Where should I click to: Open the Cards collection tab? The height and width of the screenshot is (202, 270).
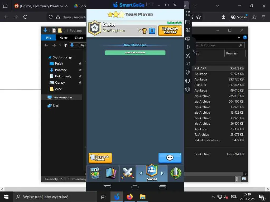pyautogui.click(x=111, y=173)
